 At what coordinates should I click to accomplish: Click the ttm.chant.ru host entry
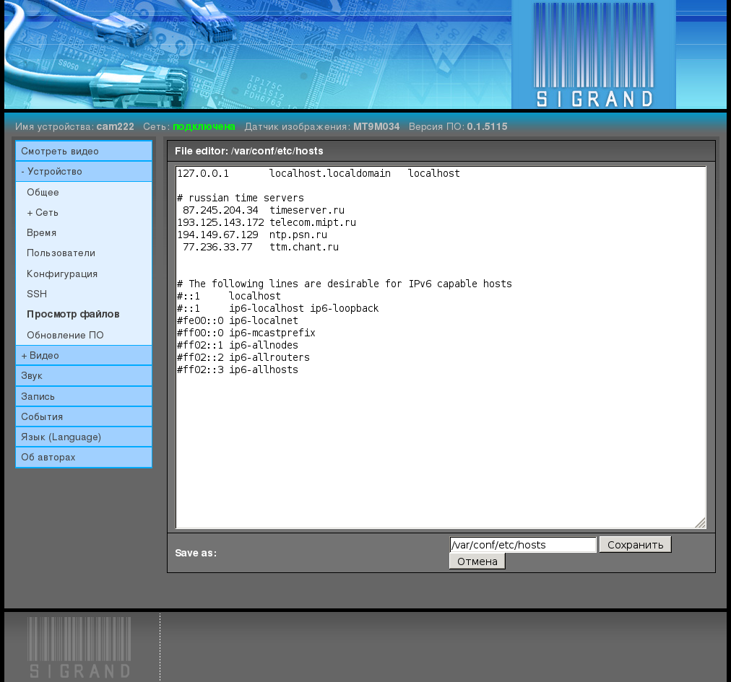(x=261, y=247)
